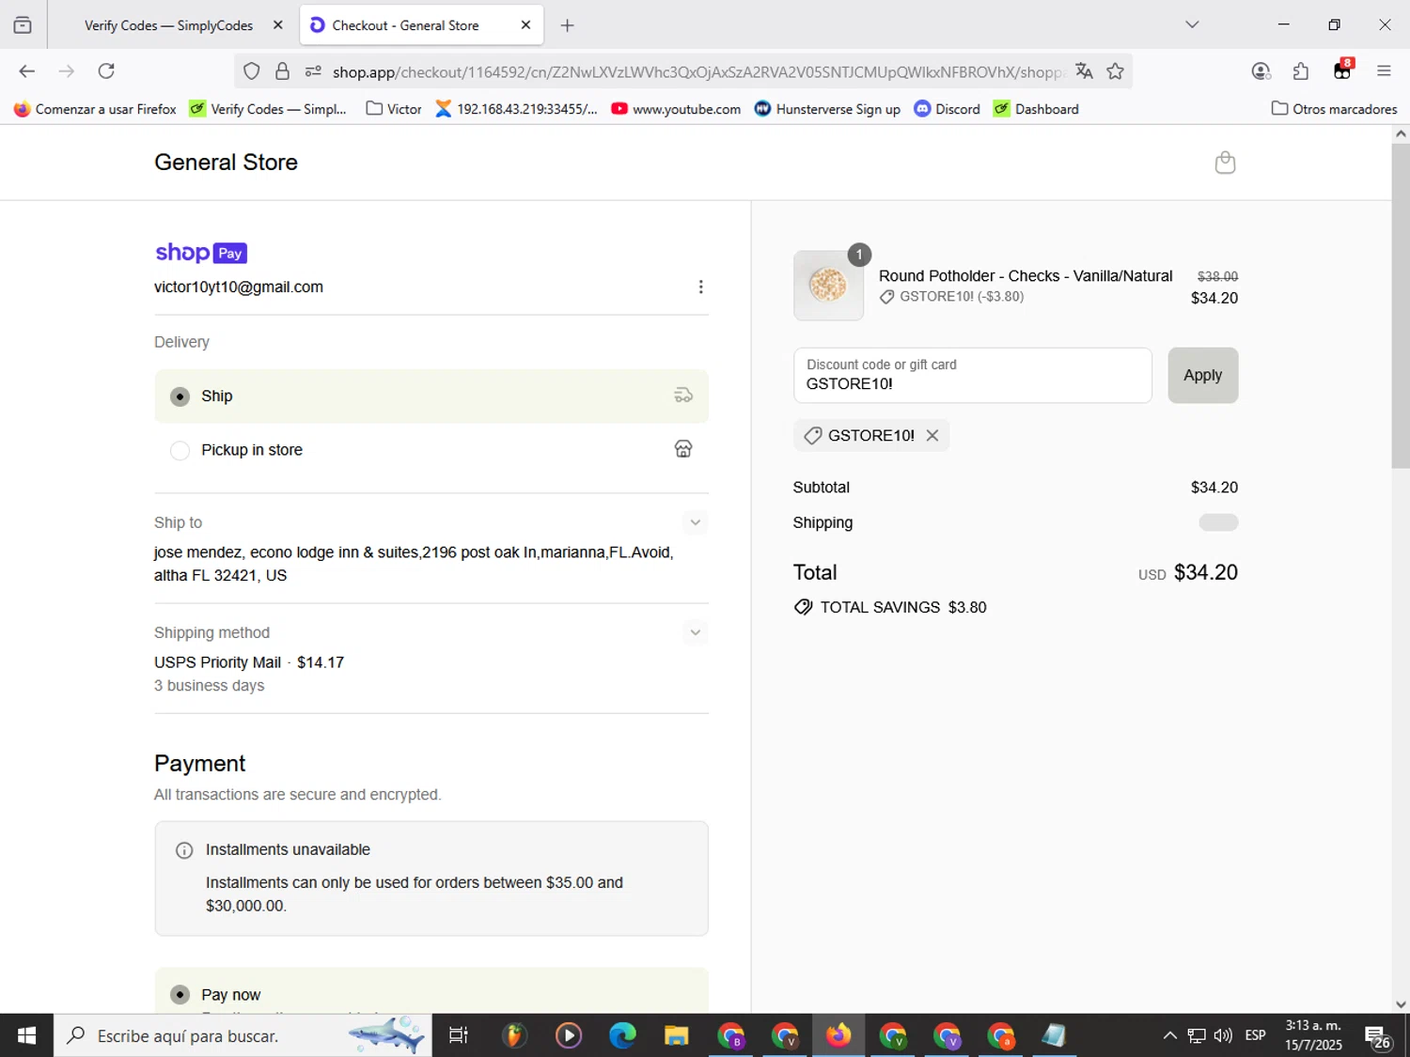Click the Apply discount button
This screenshot has height=1057, width=1410.
click(x=1202, y=376)
